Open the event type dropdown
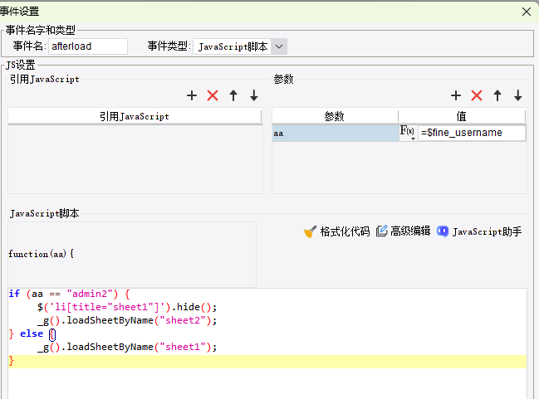The width and height of the screenshot is (539, 399). 279,46
